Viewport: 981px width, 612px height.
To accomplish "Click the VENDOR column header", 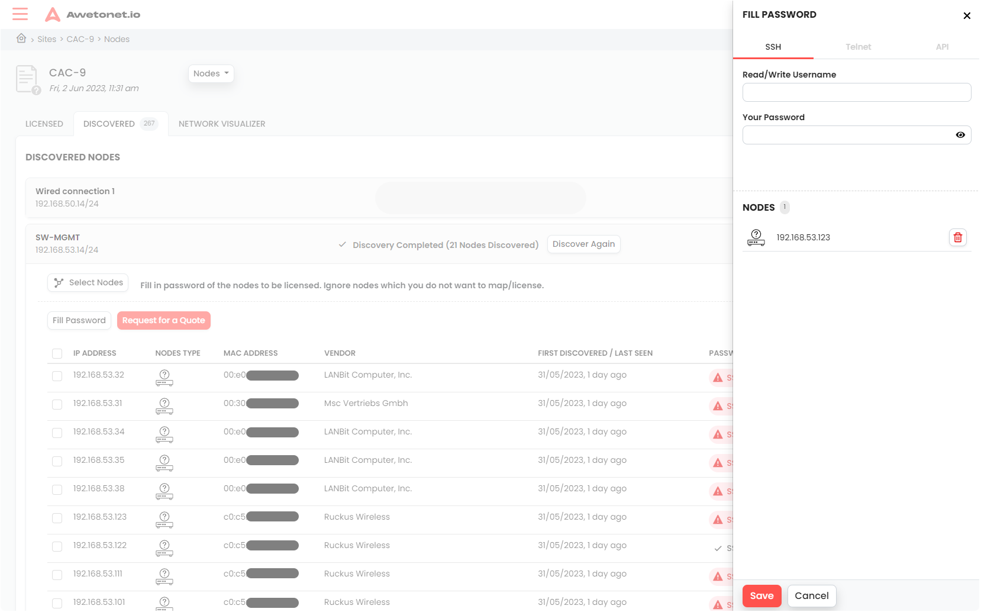I will [x=340, y=353].
